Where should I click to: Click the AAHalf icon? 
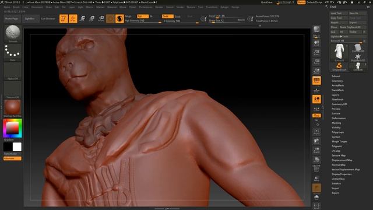coord(316,71)
